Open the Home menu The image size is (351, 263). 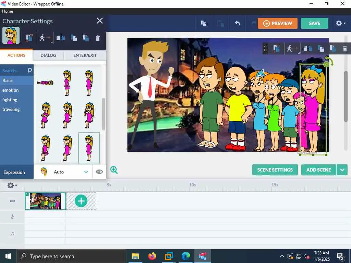coord(8,11)
